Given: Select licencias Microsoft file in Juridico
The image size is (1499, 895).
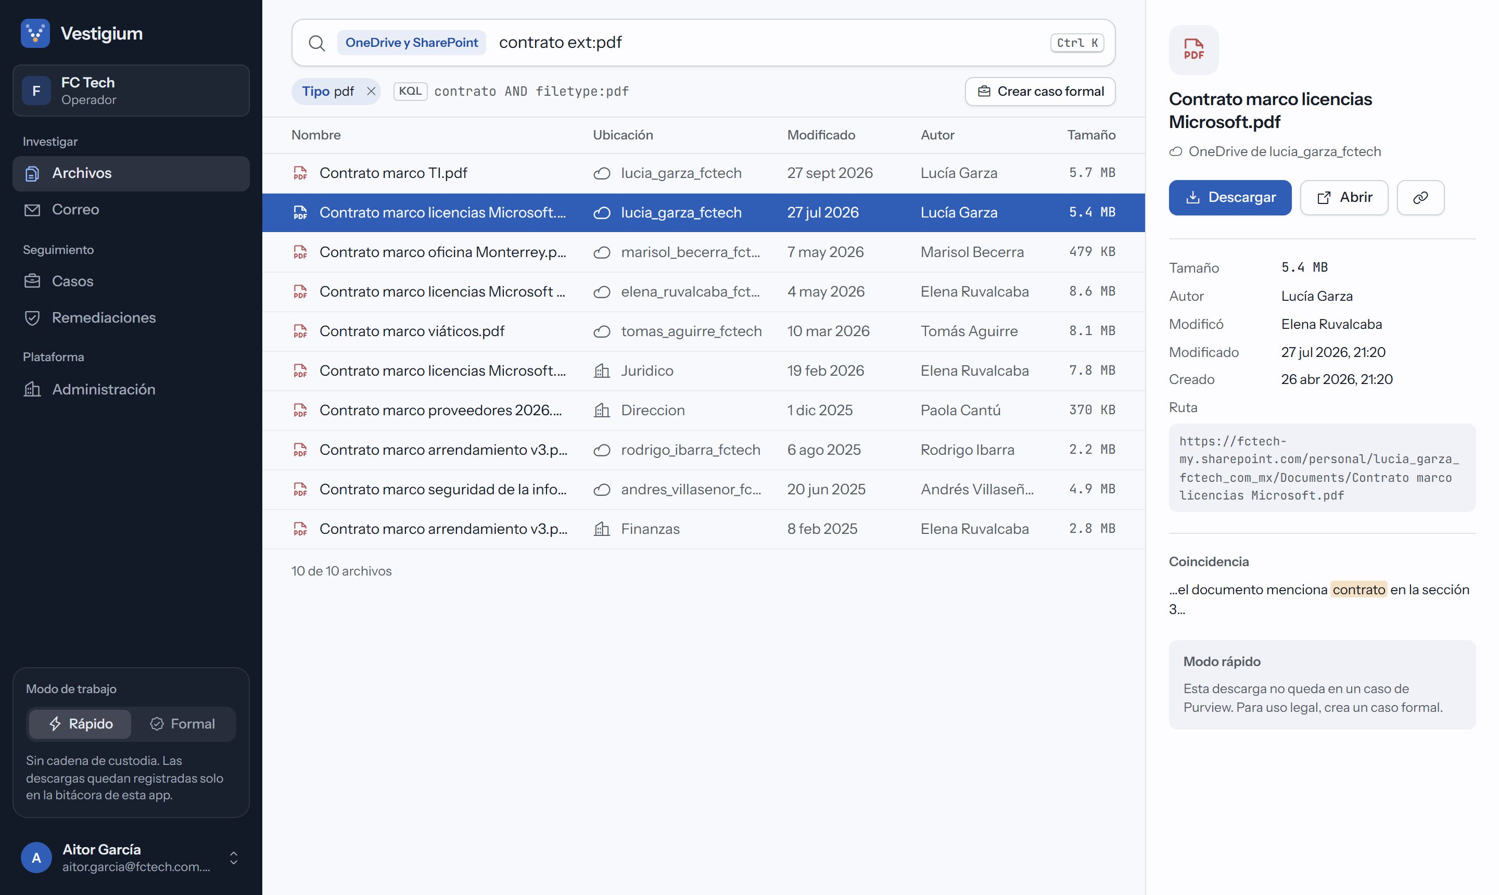Looking at the screenshot, I should point(703,371).
